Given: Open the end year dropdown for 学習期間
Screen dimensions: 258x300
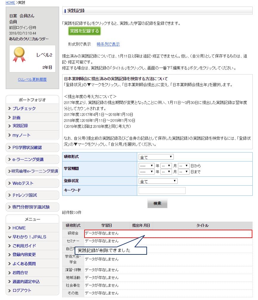Looking at the screenshot, I should coord(147,172).
